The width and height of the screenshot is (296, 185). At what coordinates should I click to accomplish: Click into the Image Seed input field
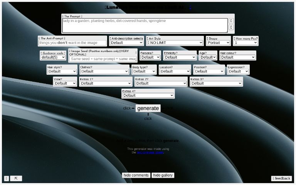(103, 59)
